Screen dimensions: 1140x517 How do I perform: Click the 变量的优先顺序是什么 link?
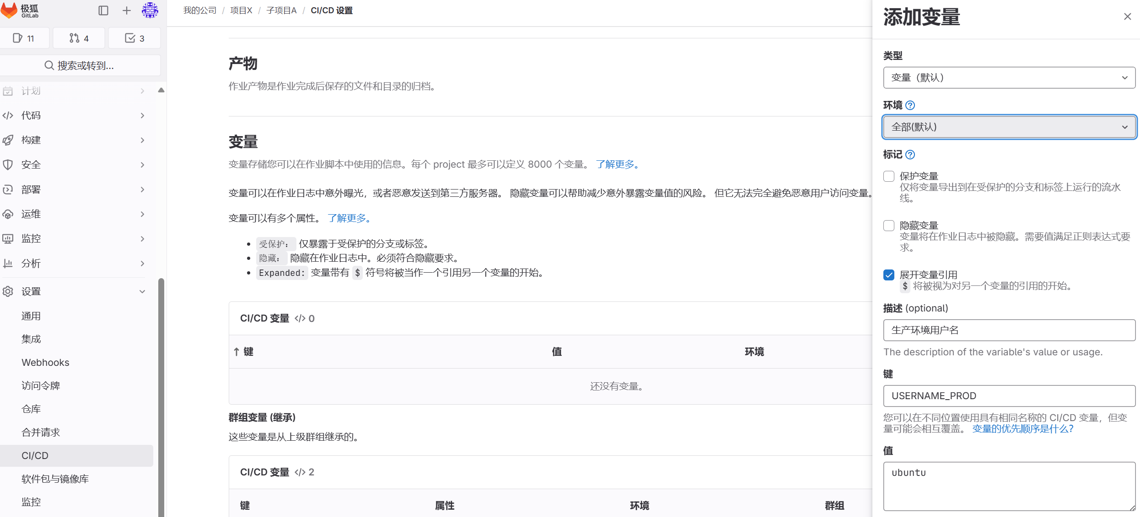point(1022,428)
